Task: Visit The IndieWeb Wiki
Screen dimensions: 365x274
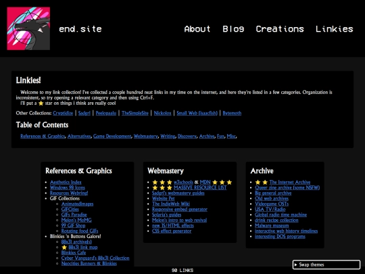Action: (x=171, y=204)
